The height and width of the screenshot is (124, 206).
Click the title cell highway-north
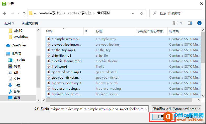click(107, 83)
